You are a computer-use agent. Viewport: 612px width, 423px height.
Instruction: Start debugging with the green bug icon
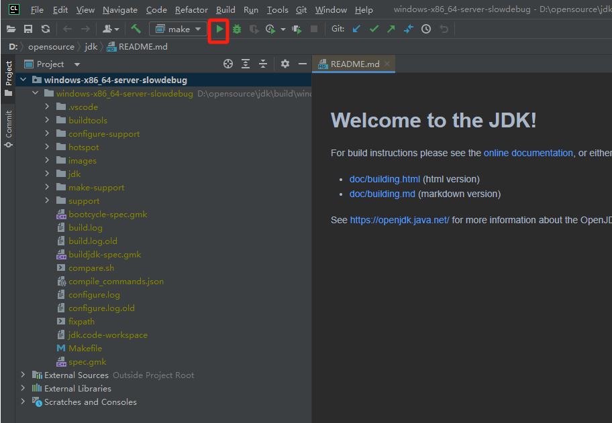click(x=236, y=29)
